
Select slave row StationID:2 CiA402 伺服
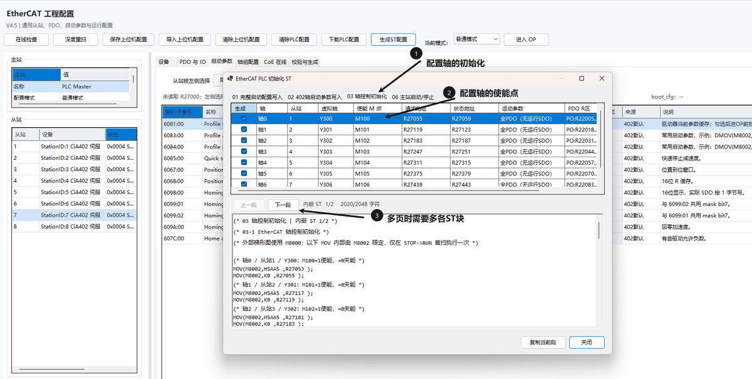(x=73, y=158)
